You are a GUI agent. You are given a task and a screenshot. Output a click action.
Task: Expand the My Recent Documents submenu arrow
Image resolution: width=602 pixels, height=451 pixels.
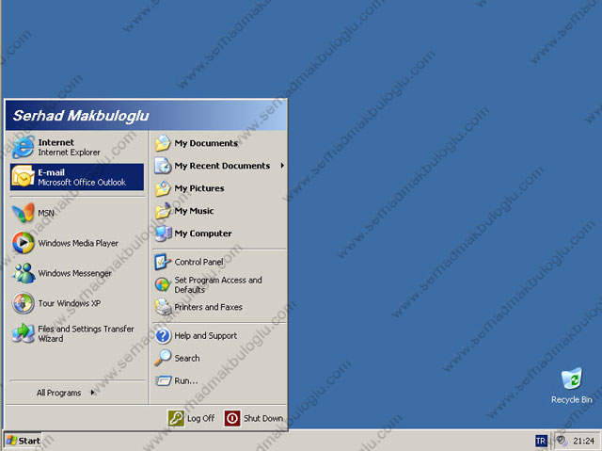click(282, 166)
